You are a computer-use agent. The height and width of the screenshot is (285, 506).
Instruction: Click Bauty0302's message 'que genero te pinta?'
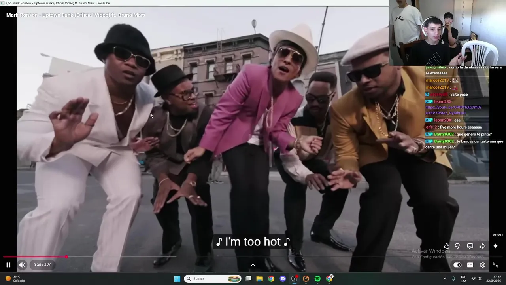[x=474, y=134]
